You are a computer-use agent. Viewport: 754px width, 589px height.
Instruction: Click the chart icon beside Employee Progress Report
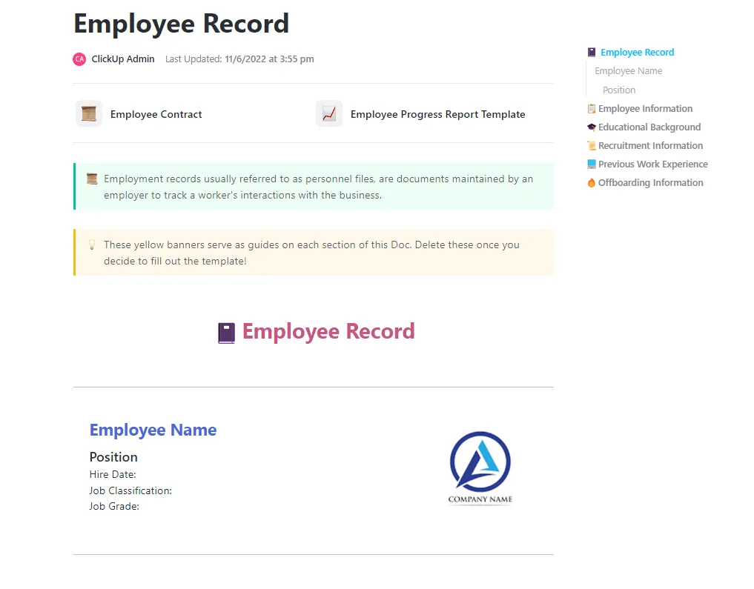[x=329, y=114]
